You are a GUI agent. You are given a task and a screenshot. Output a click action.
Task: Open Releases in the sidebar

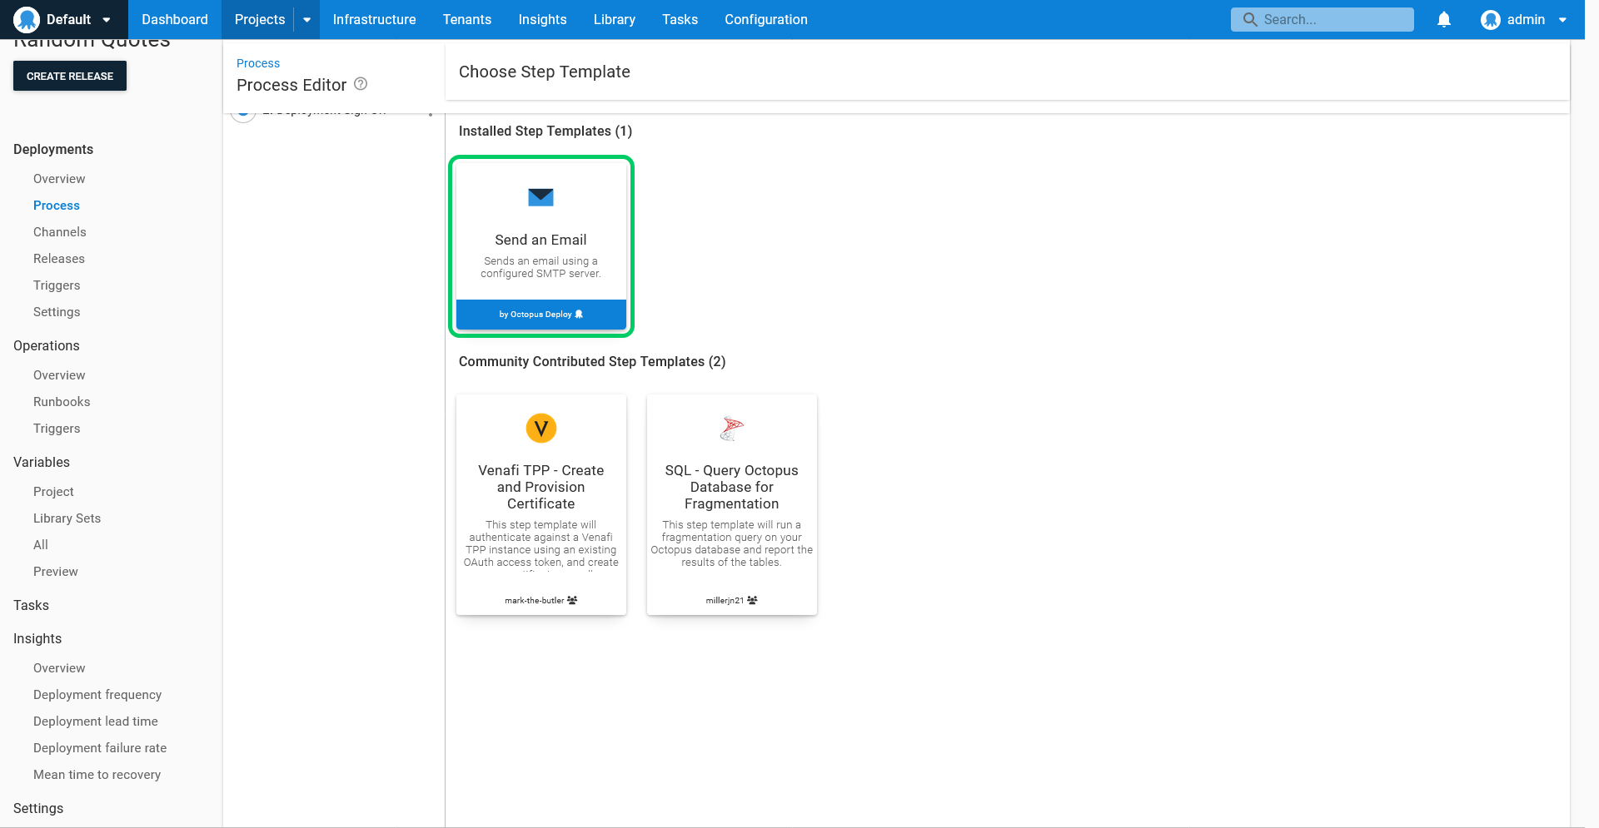(x=59, y=259)
